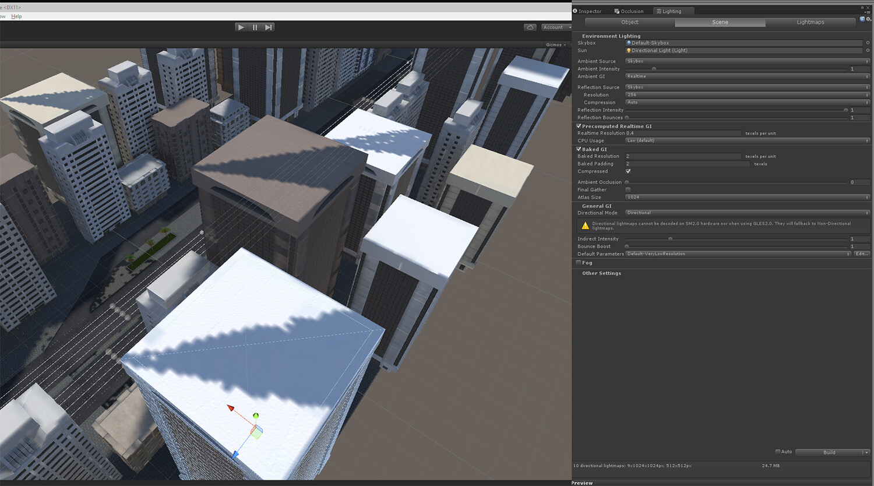Open the Lighting panel help icon
The width and height of the screenshot is (874, 486).
[862, 19]
